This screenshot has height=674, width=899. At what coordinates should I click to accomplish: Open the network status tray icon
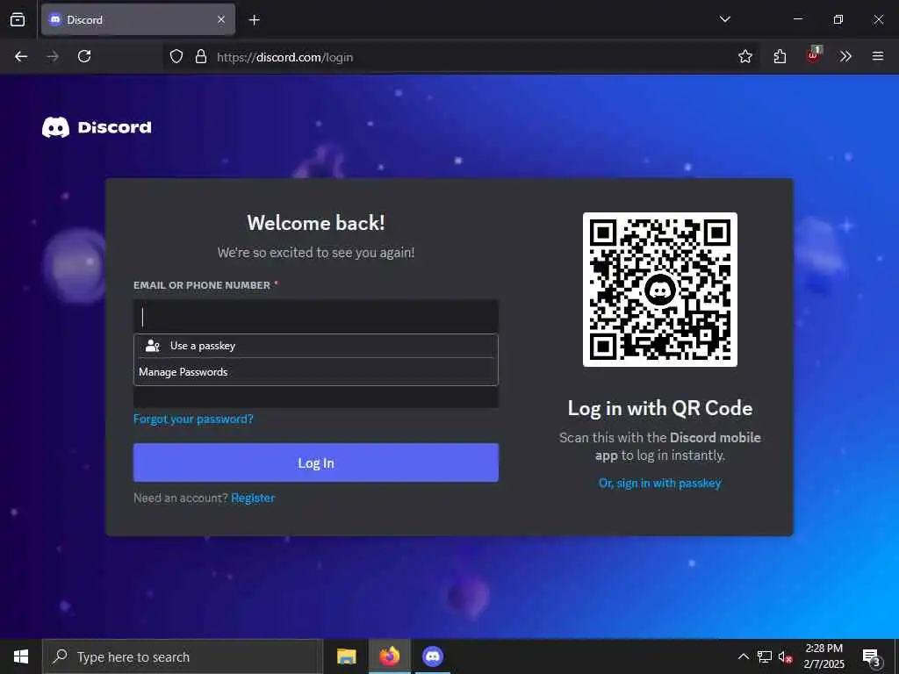[x=765, y=656]
